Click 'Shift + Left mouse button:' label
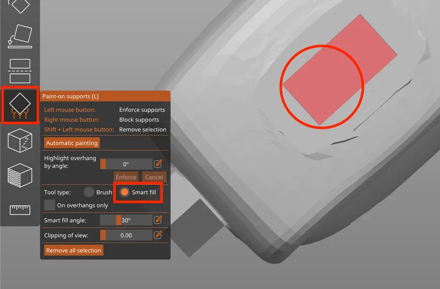Viewport: 440px width, 289px height. [x=79, y=130]
